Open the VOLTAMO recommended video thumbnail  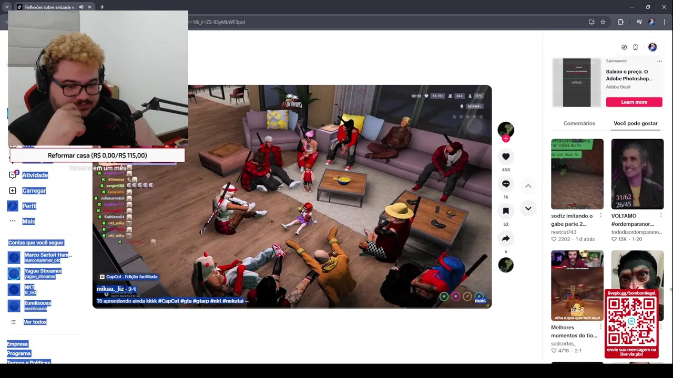(x=637, y=174)
